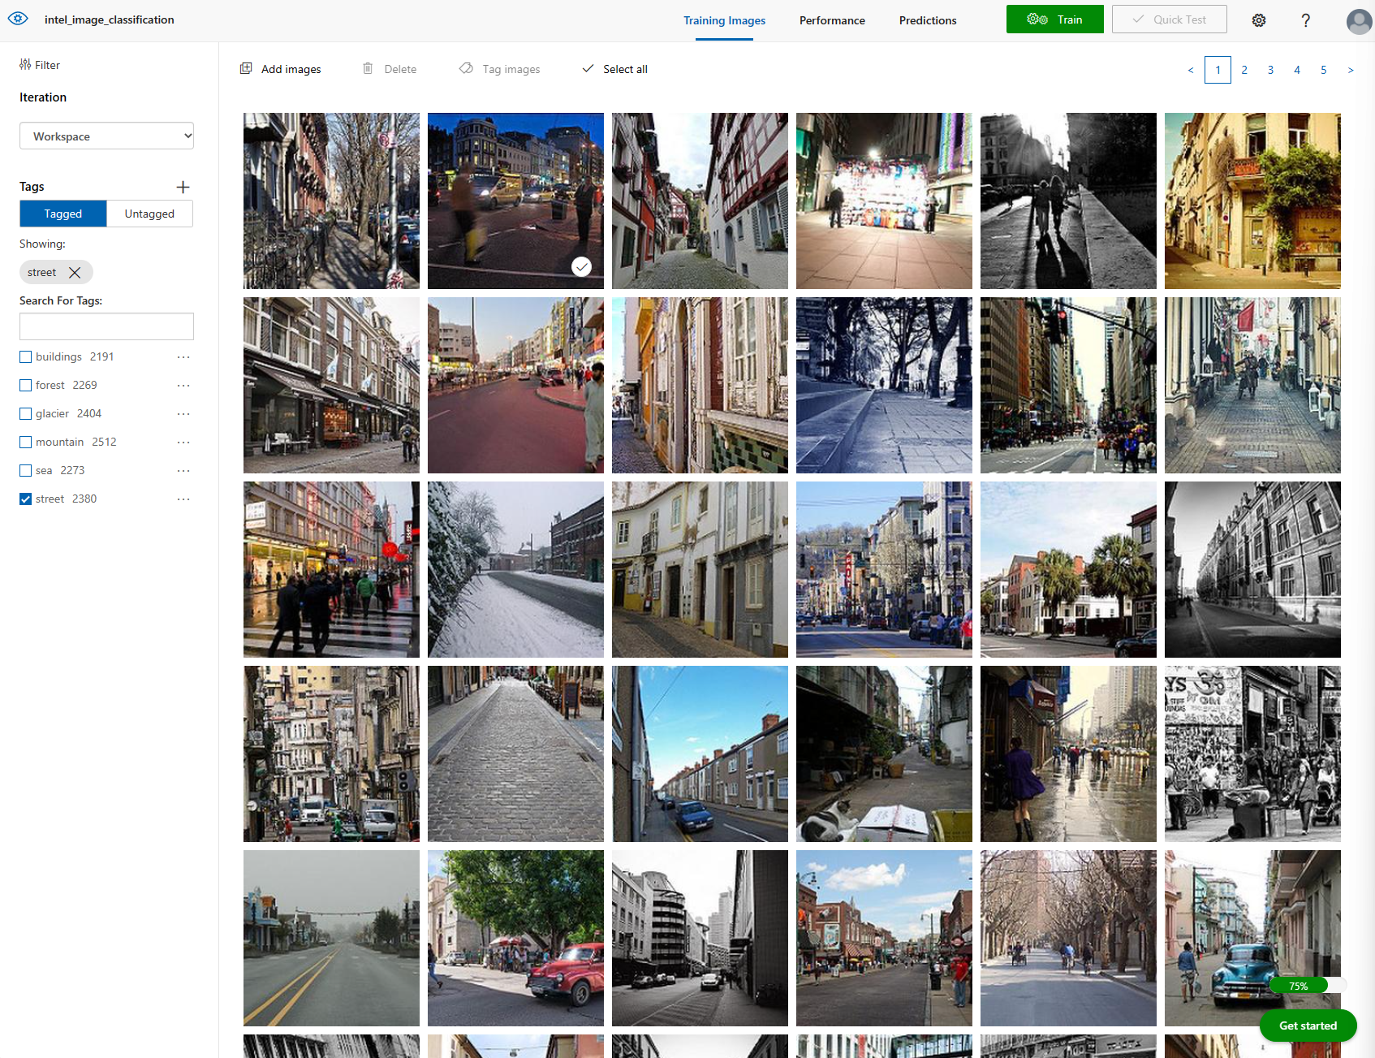Click the Add images icon
Image resolution: width=1375 pixels, height=1058 pixels.
pyautogui.click(x=246, y=69)
